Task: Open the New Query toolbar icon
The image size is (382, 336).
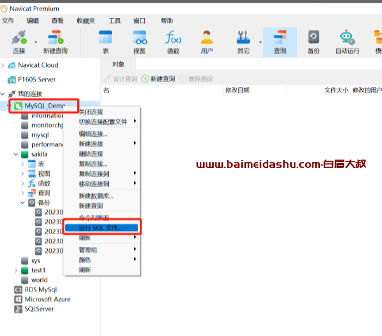Action: (56, 37)
